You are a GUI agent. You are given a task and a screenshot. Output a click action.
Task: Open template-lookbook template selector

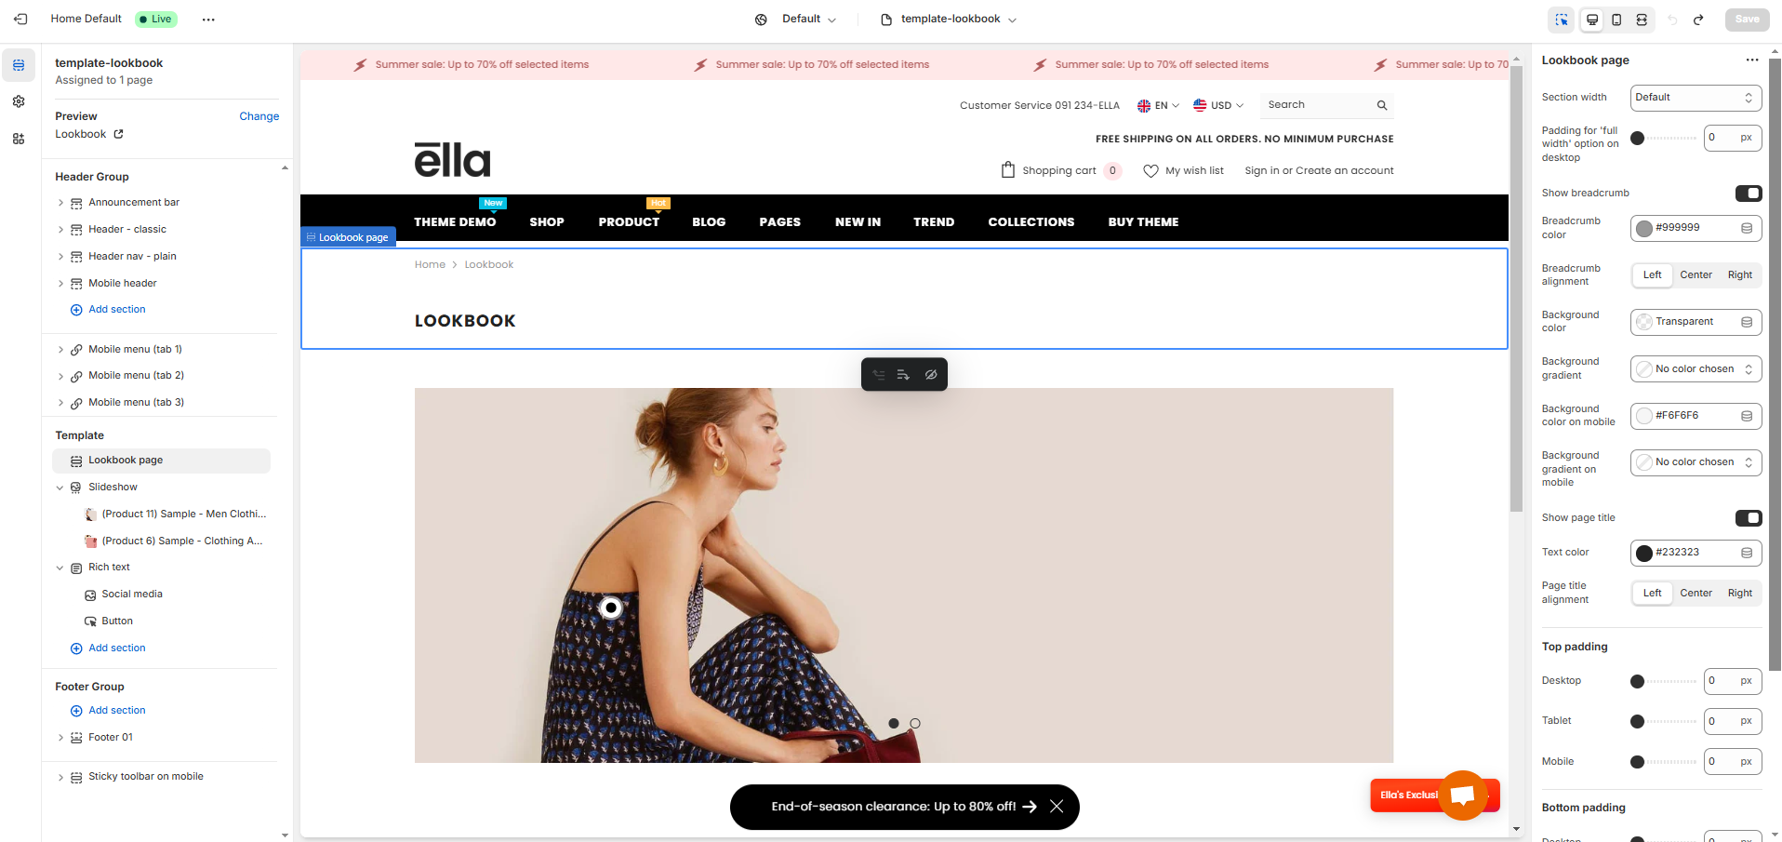click(949, 20)
